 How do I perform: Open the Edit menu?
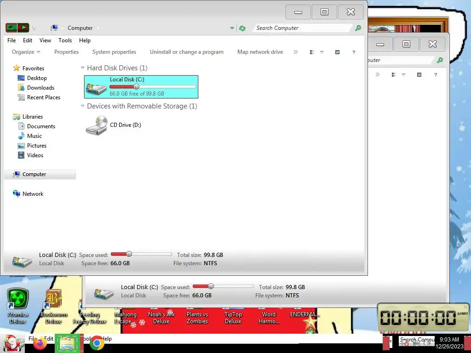click(27, 40)
